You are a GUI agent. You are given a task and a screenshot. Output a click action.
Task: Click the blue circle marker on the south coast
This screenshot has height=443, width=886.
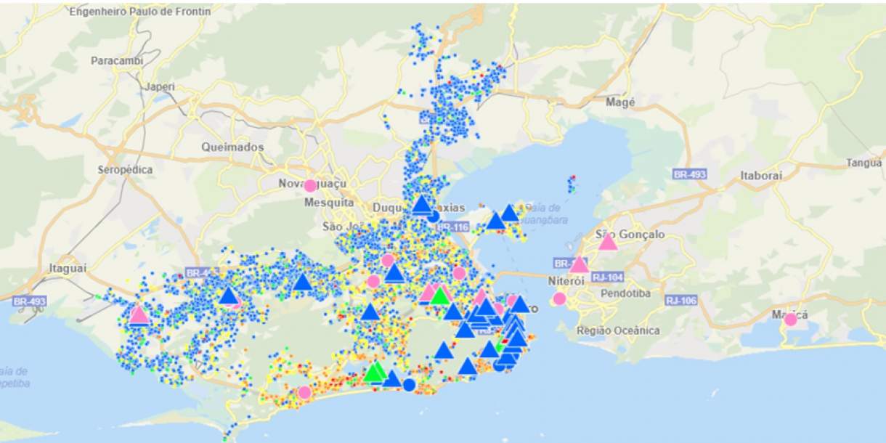tap(410, 385)
